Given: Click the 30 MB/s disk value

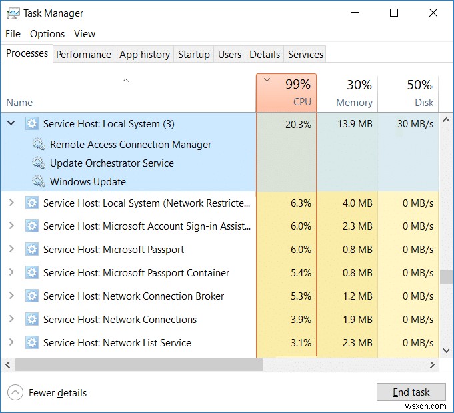Looking at the screenshot, I should [415, 124].
